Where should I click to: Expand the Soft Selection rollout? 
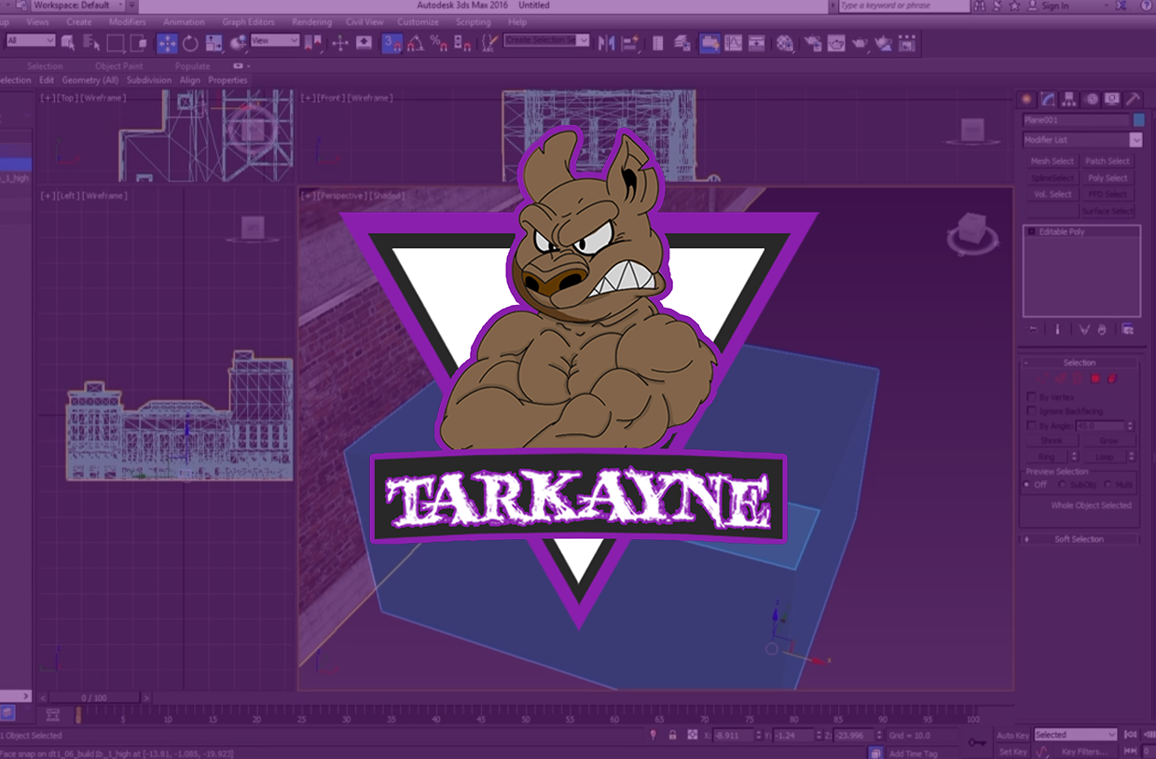click(1080, 539)
